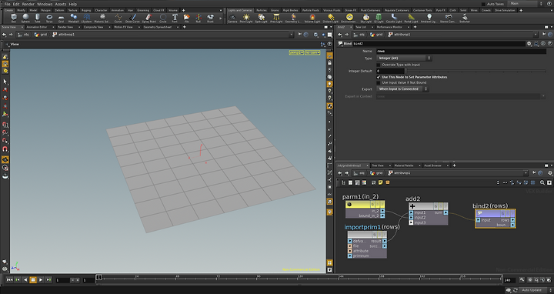Select the Grid shelf tool

61,18
